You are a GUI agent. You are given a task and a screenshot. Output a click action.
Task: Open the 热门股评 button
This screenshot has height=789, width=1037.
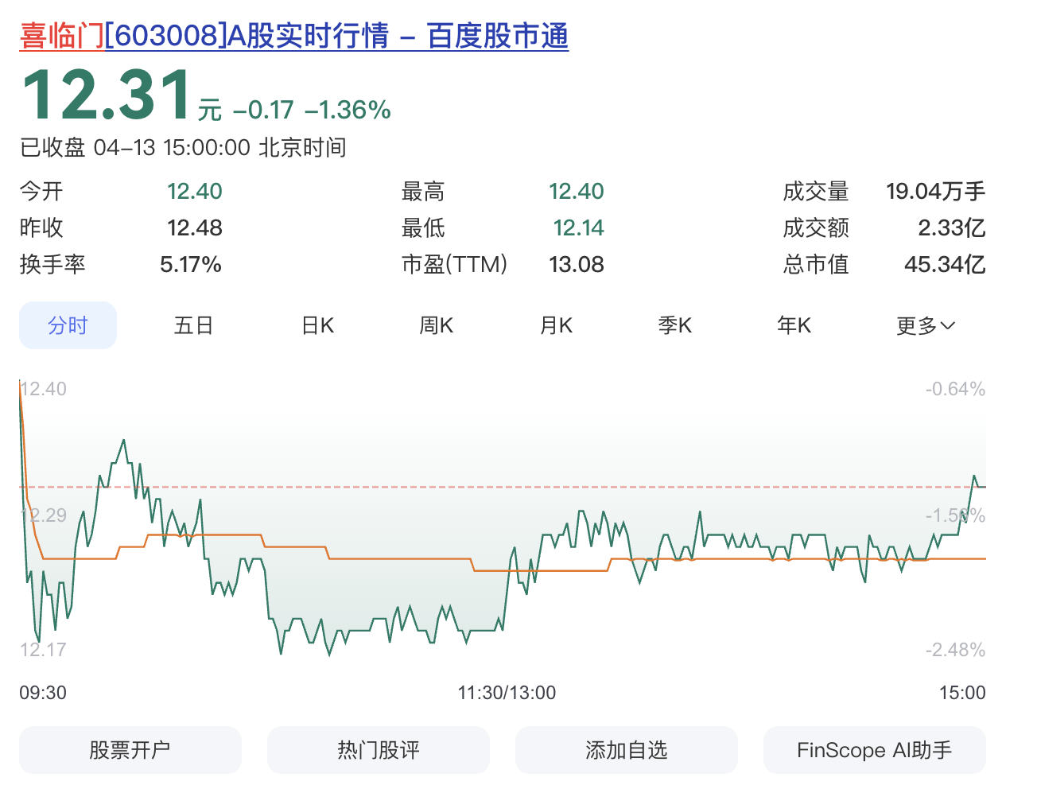coord(379,750)
